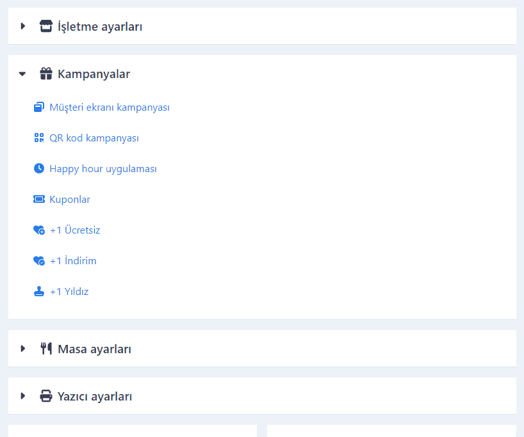Click the clock icon for Happy hour
The height and width of the screenshot is (437, 524).
click(x=39, y=168)
